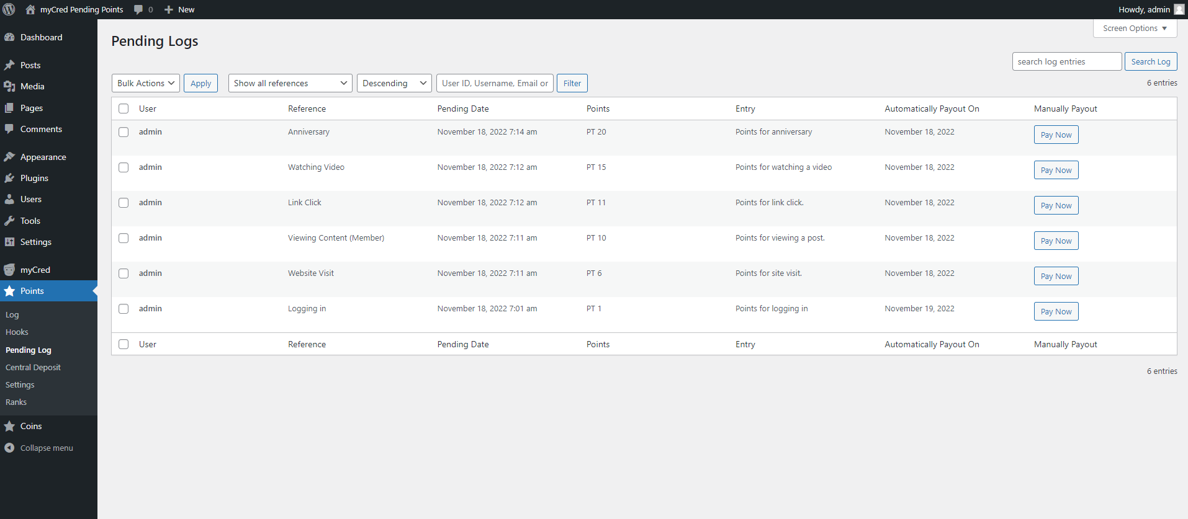Click the comments bubble icon in admin bar

tap(138, 9)
